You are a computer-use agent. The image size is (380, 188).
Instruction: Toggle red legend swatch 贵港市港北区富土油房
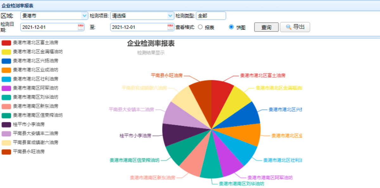point(6,42)
